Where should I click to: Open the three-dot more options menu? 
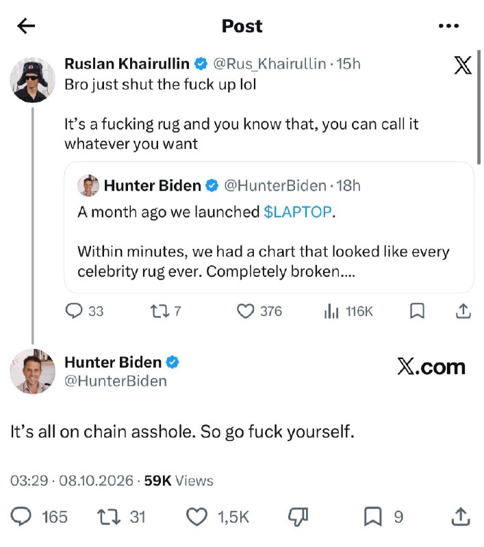pyautogui.click(x=448, y=26)
